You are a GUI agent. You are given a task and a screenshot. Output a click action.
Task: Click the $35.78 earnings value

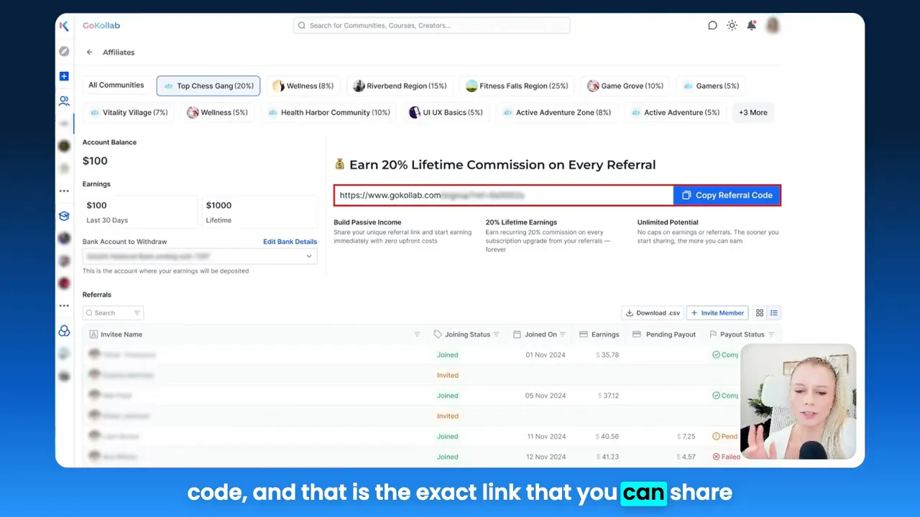(607, 355)
